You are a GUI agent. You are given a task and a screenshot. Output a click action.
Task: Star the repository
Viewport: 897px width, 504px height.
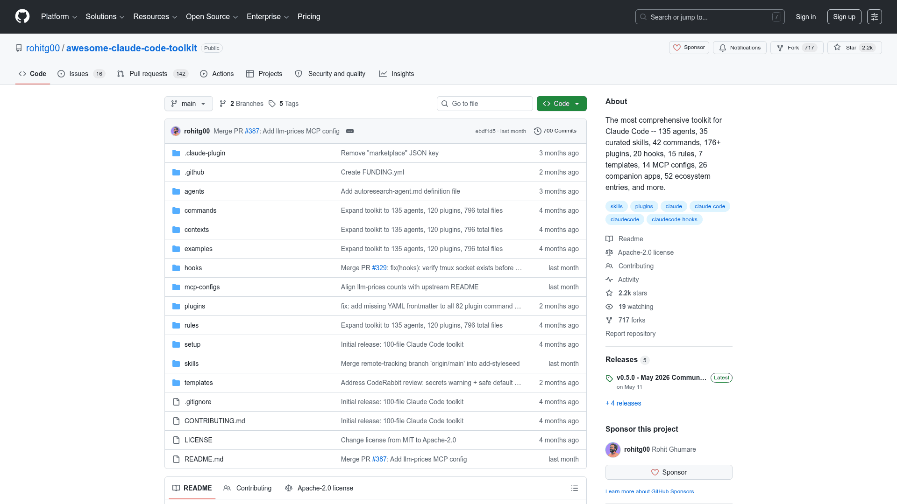point(854,48)
